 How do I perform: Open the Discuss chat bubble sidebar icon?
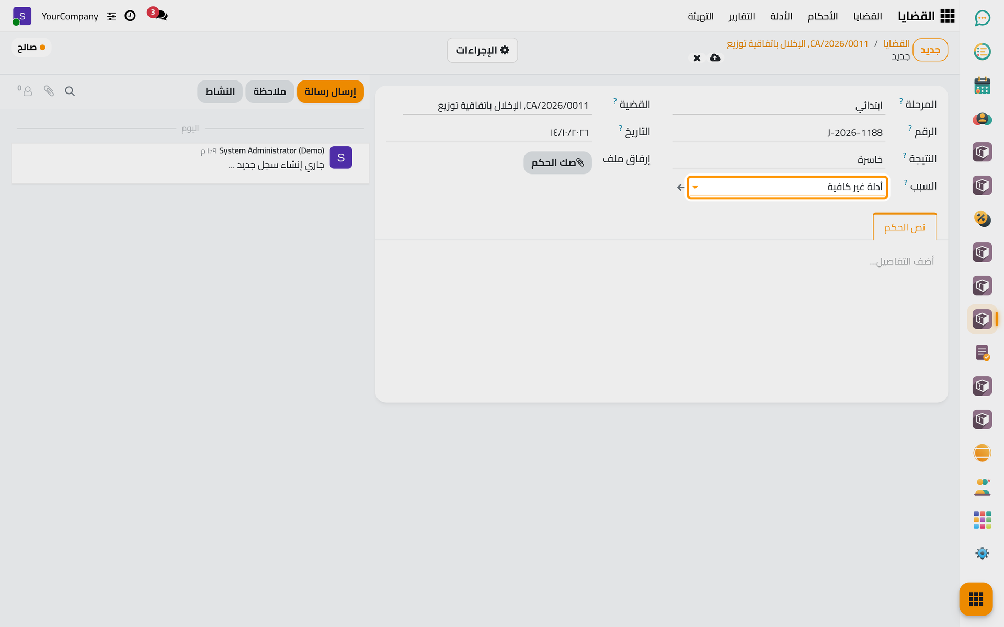click(982, 18)
